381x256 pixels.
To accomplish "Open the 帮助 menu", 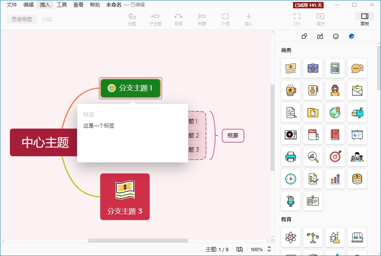I will 95,5.
